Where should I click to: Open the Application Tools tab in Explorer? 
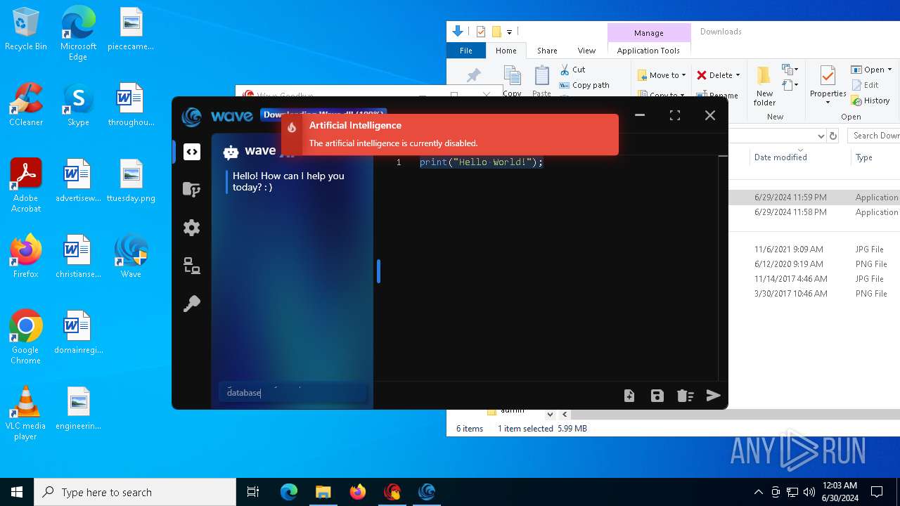648,51
